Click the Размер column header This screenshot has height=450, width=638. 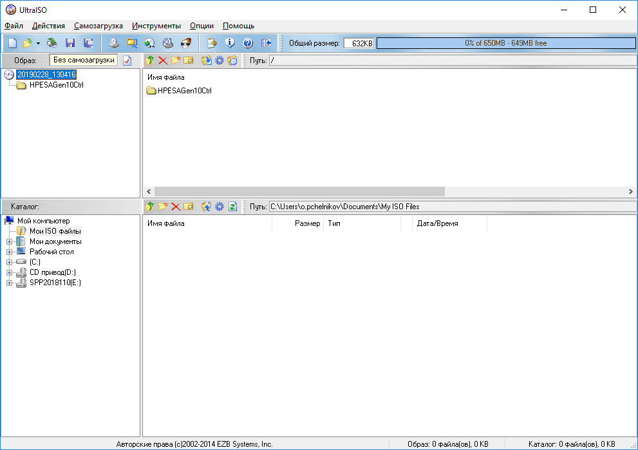[x=306, y=223]
